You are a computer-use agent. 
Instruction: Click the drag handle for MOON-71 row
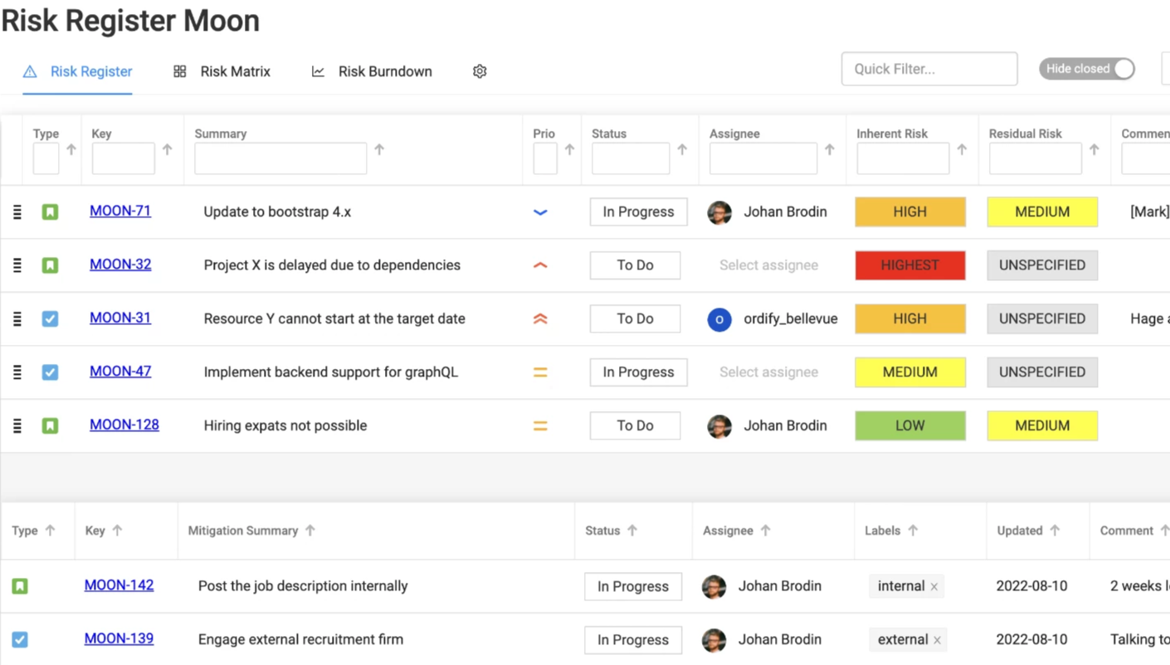tap(17, 212)
